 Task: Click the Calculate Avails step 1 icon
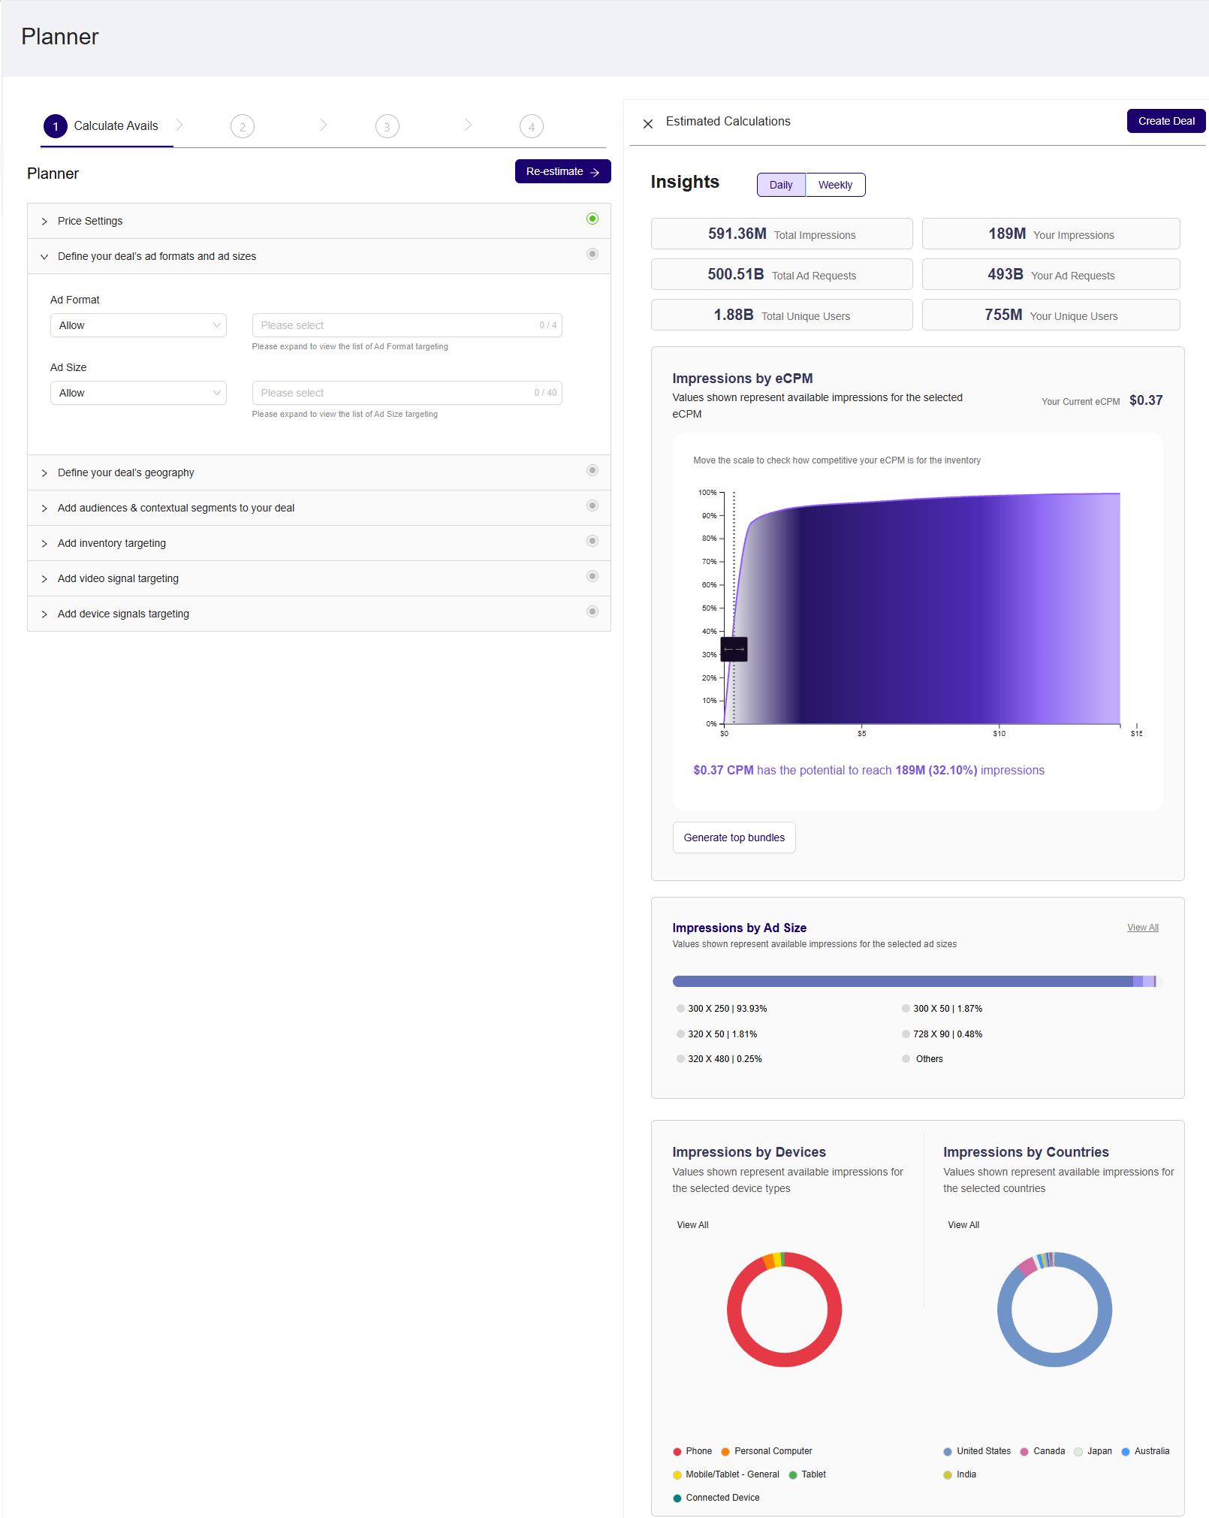(56, 126)
